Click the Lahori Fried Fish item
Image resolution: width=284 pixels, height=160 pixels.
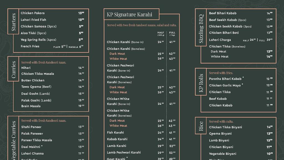(34, 20)
